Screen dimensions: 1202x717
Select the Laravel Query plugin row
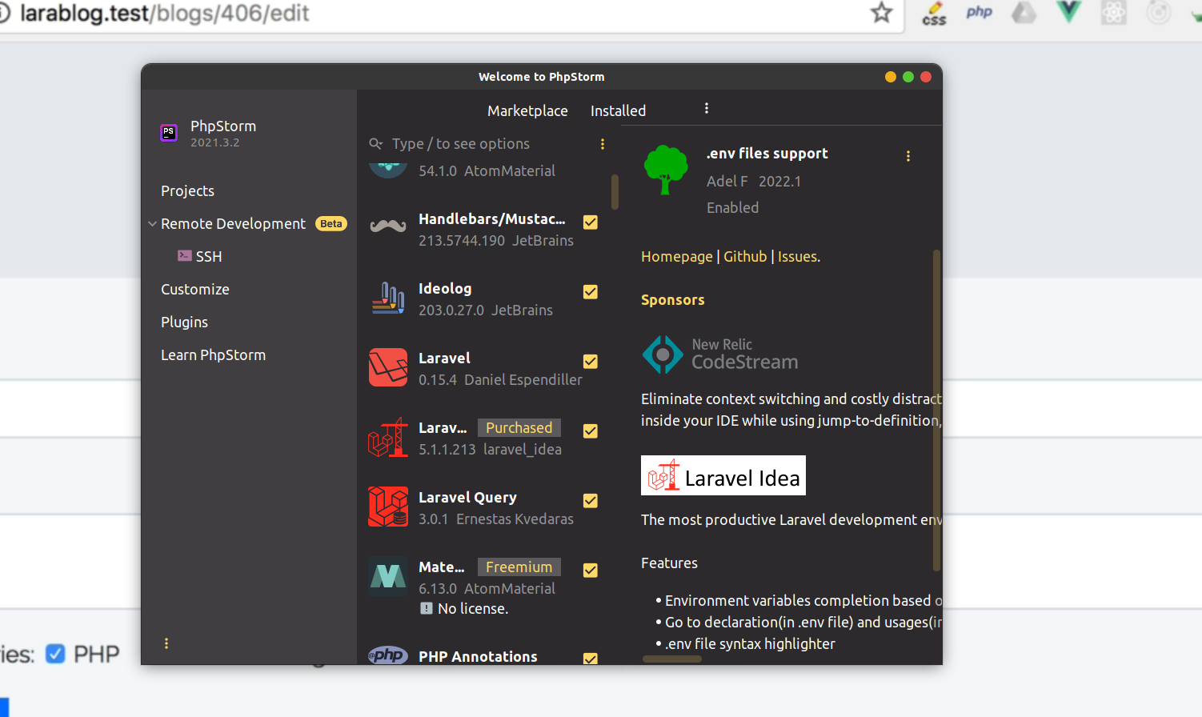[x=488, y=507]
